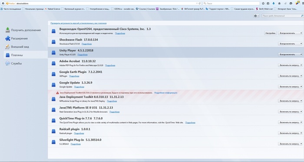Open Skrill | Мой счет bookmark

coord(264,9)
